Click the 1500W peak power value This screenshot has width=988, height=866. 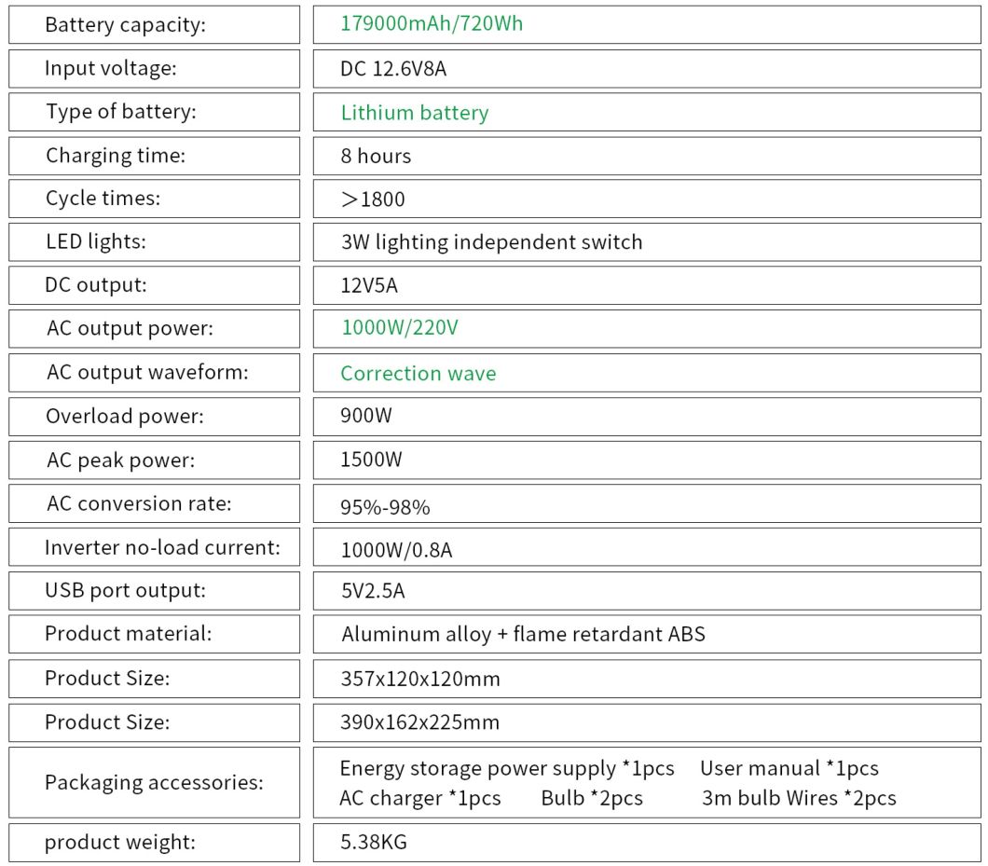click(x=371, y=460)
